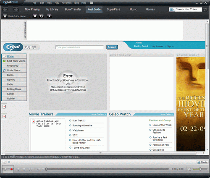Click the blue Search button
The width and height of the screenshot is (210, 178).
112,47
